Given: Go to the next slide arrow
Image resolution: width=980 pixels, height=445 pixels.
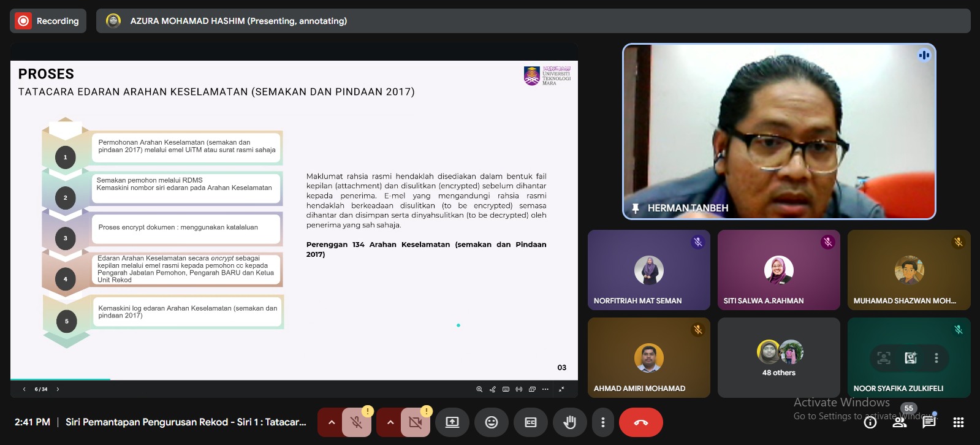Looking at the screenshot, I should (58, 389).
